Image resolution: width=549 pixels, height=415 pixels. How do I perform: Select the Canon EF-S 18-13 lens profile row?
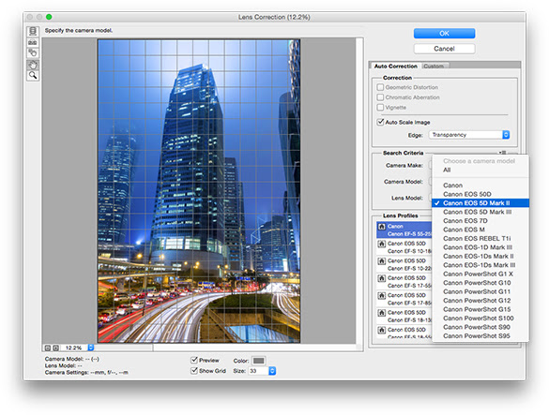404,317
